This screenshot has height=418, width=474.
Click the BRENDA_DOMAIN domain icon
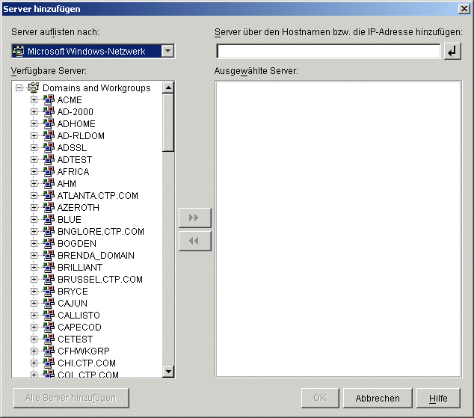49,256
